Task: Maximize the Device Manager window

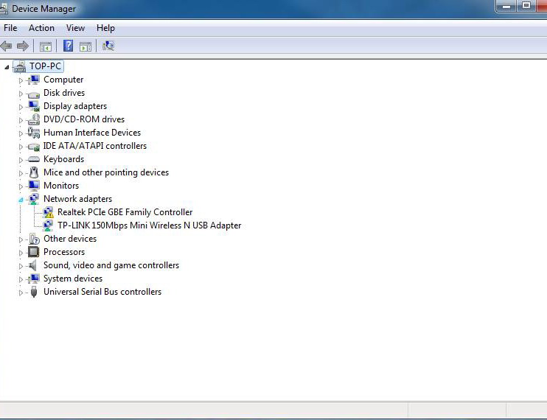Action: [526, 6]
